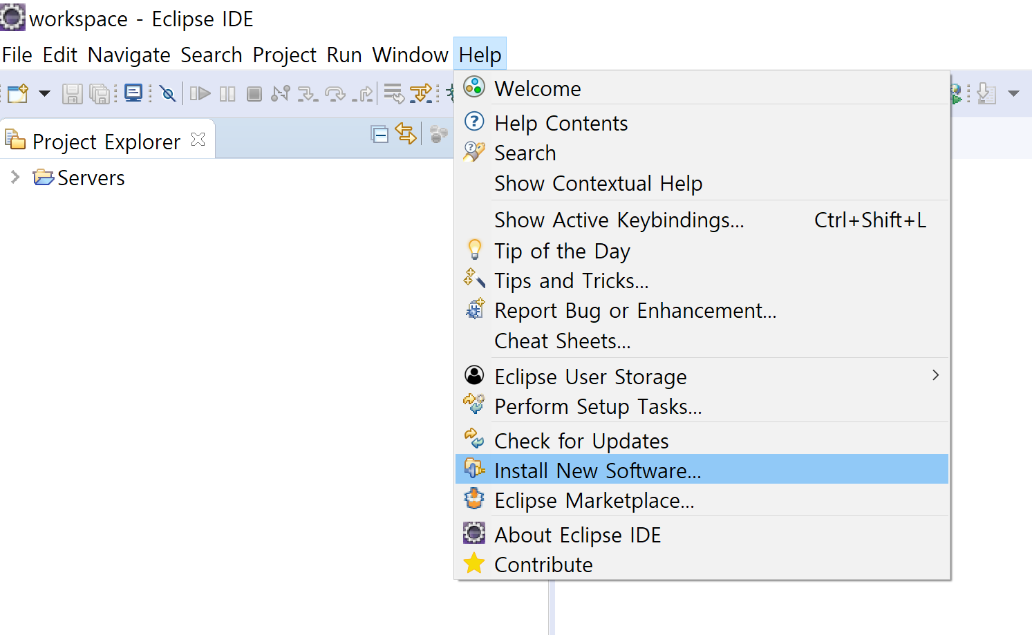Choose Contribute in the Help menu
The width and height of the screenshot is (1032, 635).
pos(702,565)
